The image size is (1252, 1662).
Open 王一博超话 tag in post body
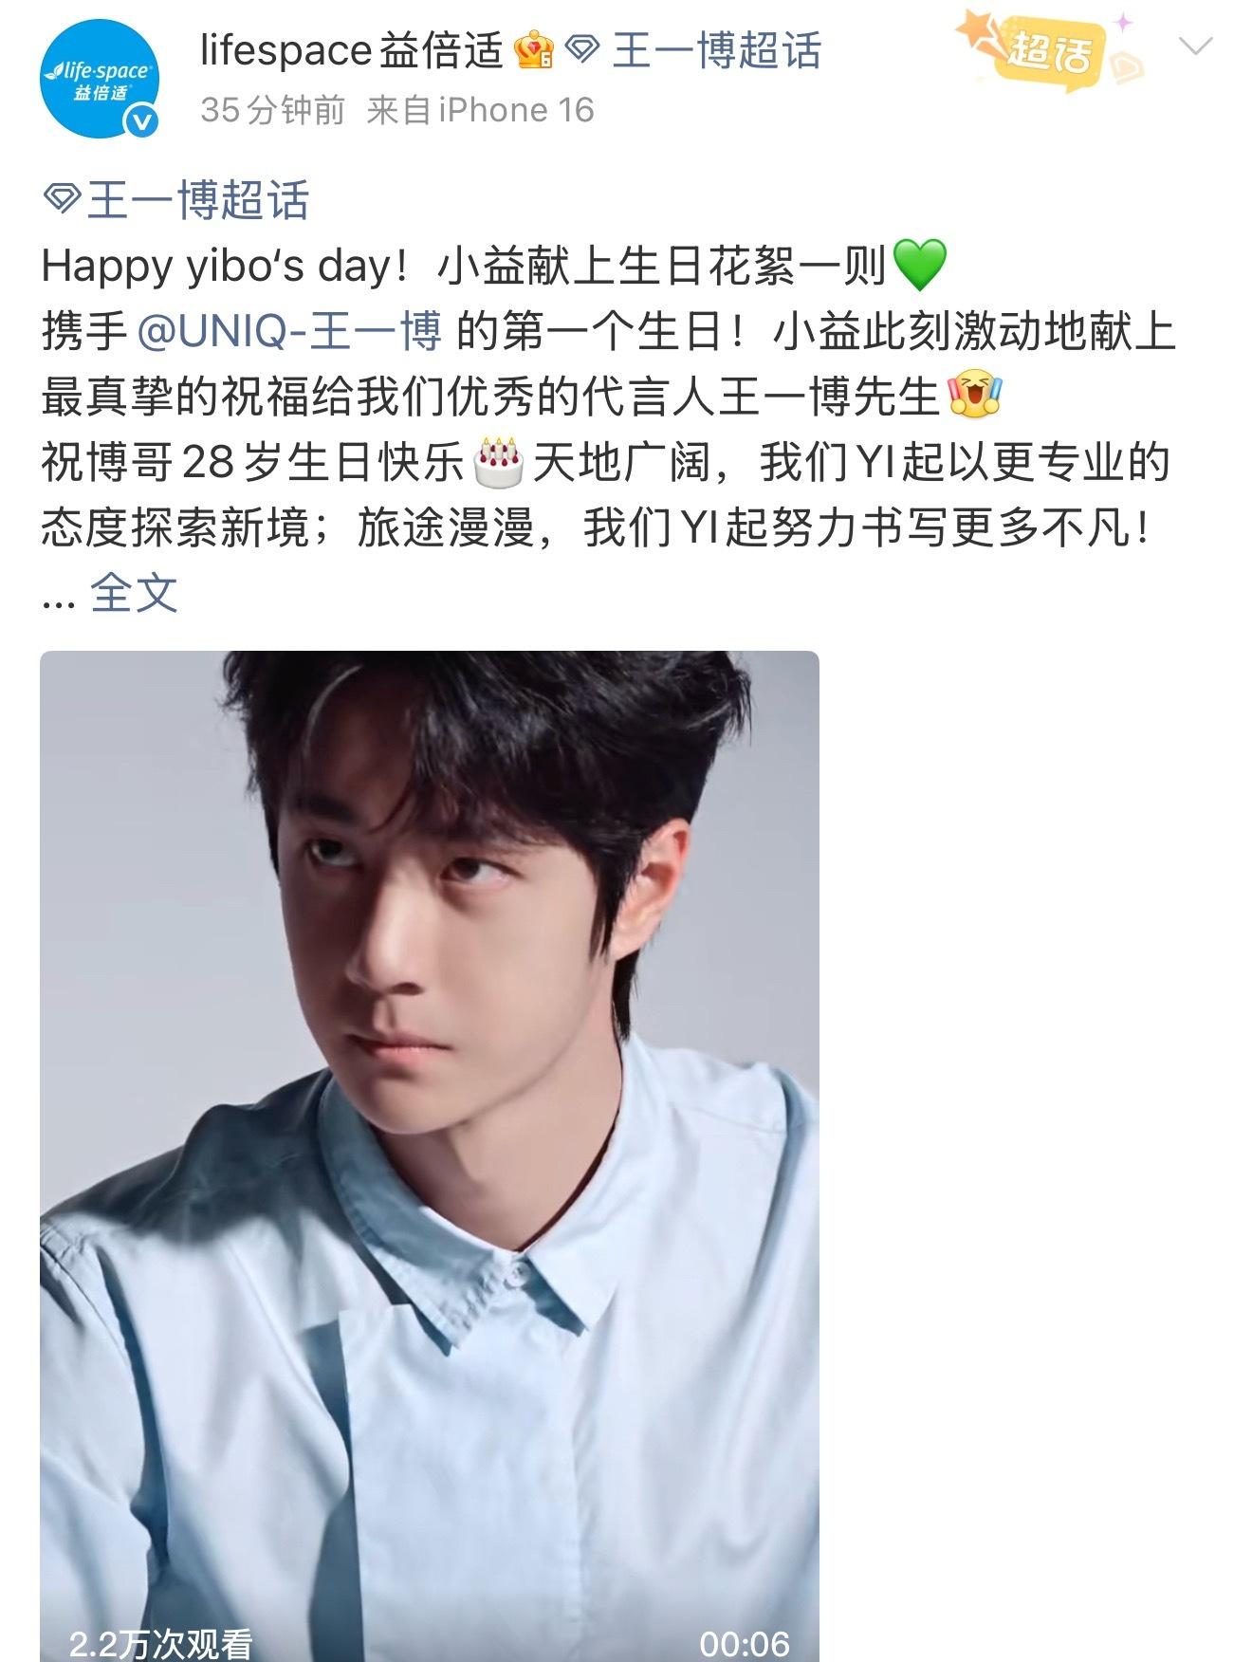click(x=198, y=200)
